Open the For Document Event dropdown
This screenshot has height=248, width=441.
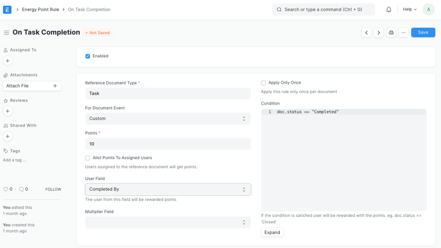tap(168, 119)
